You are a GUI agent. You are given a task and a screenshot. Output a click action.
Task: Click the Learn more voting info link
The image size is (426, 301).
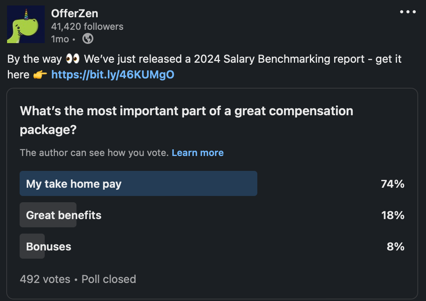[x=198, y=152]
